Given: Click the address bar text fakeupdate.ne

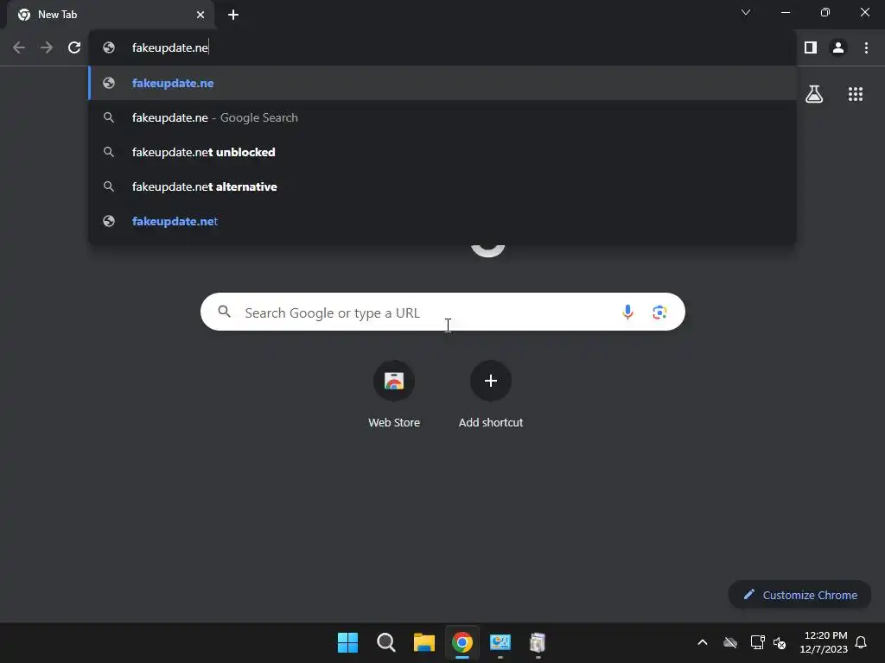Looking at the screenshot, I should coord(170,48).
